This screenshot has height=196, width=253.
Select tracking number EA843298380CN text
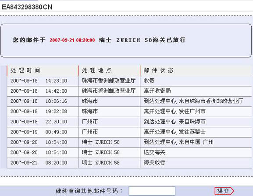27,7
